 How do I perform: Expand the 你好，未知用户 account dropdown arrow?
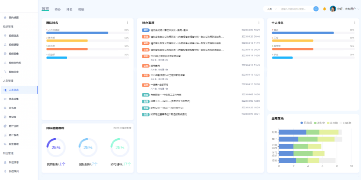(358, 9)
